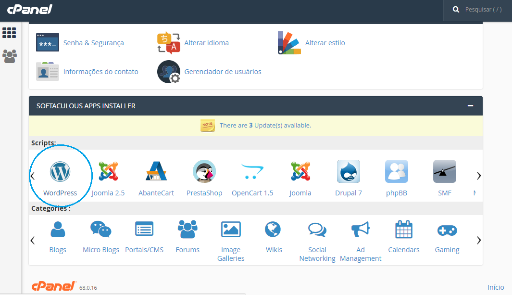Show previous scripts with left arrow

pos(33,176)
